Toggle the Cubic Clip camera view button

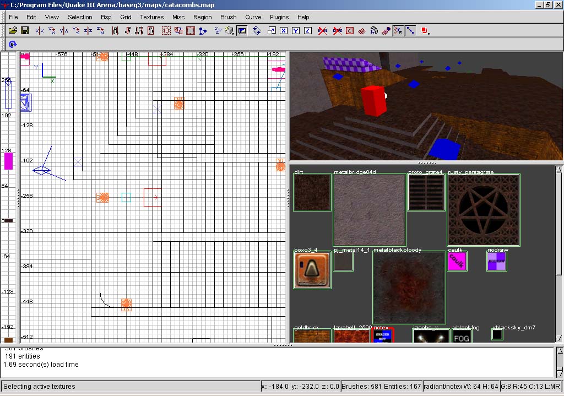coord(242,31)
